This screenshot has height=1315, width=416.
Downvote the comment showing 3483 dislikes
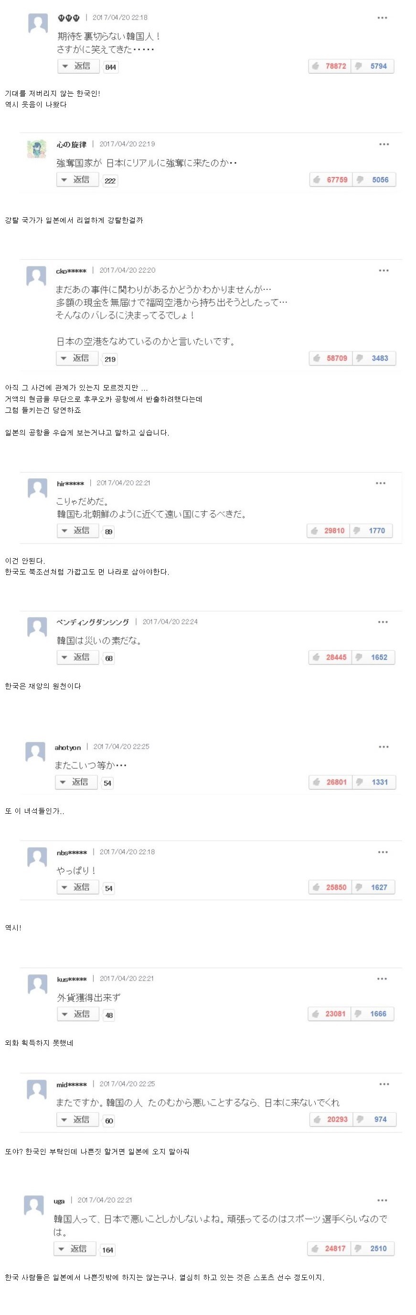(373, 358)
